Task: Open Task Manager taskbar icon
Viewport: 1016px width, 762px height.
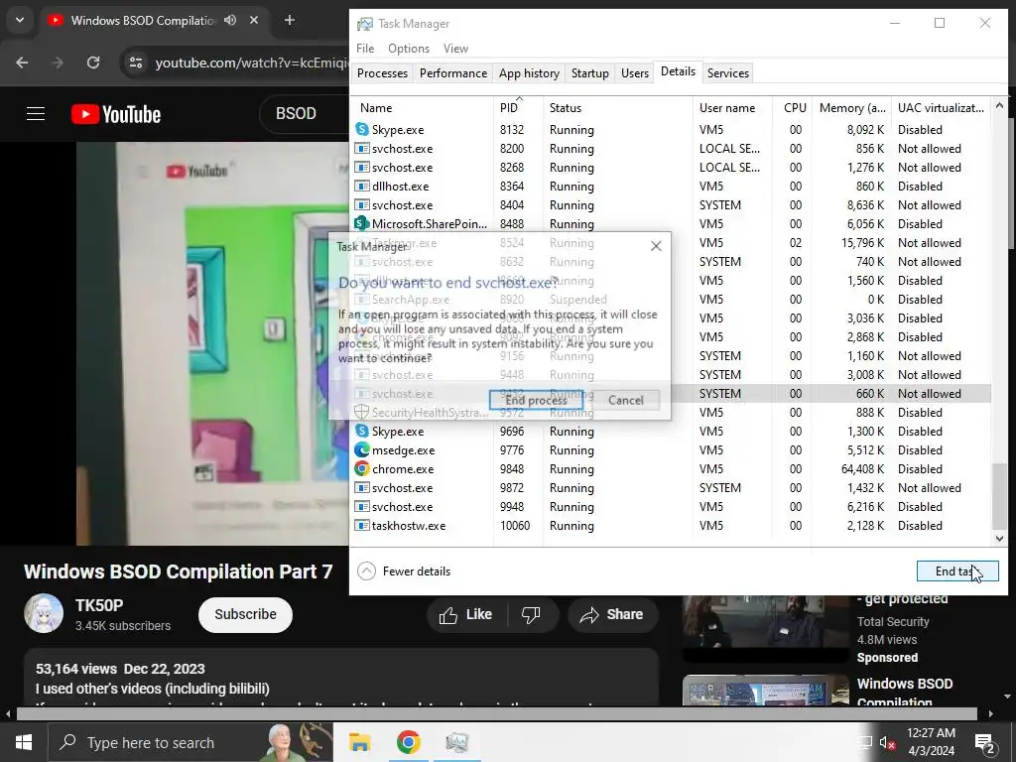Action: [x=456, y=742]
